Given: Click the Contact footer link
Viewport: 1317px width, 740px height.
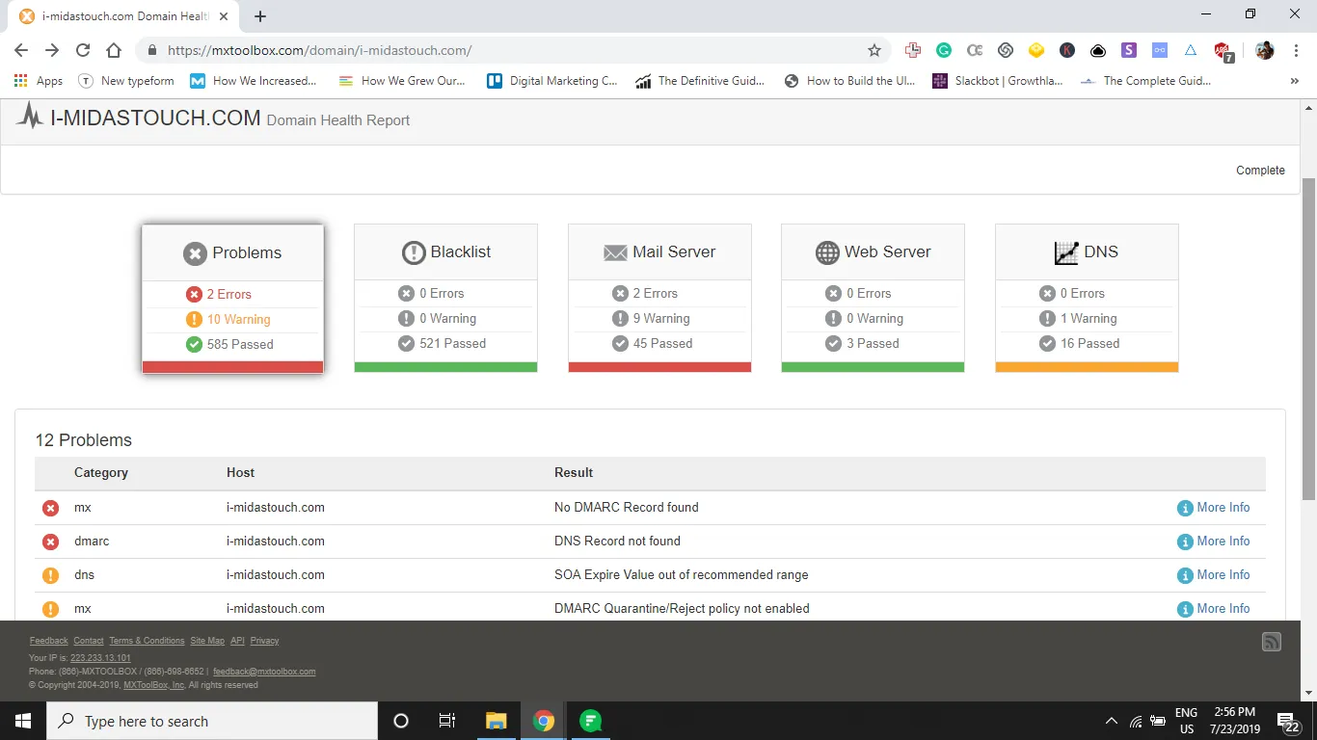Looking at the screenshot, I should (x=89, y=641).
